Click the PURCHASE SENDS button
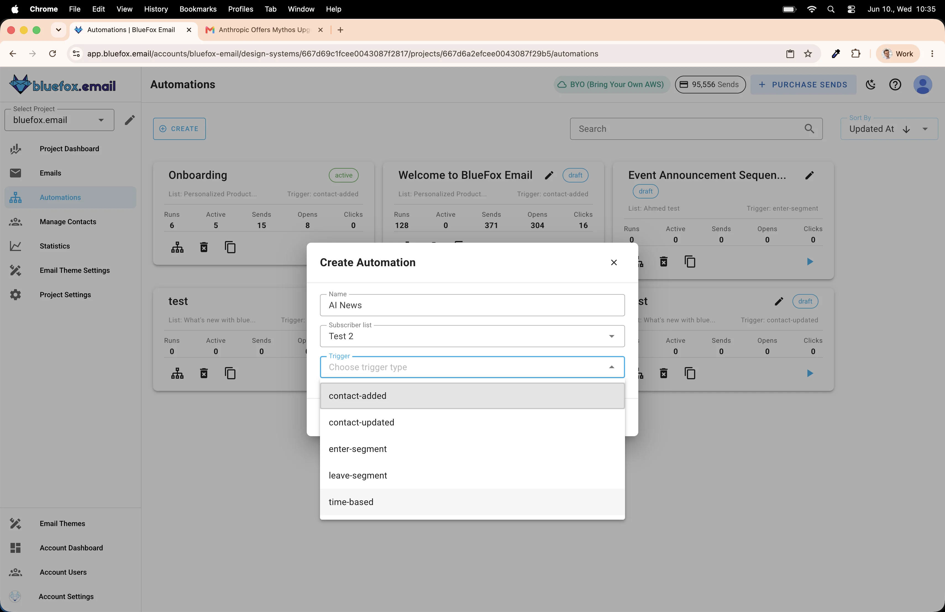The image size is (945, 612). 803,85
